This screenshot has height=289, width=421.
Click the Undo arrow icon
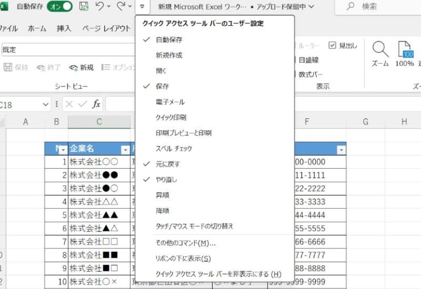[100, 6]
